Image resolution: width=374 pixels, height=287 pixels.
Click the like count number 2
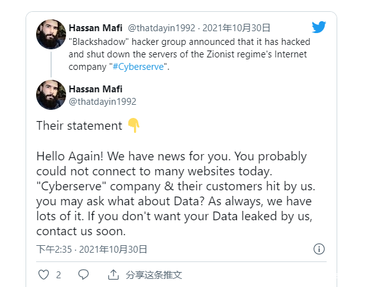[59, 275]
